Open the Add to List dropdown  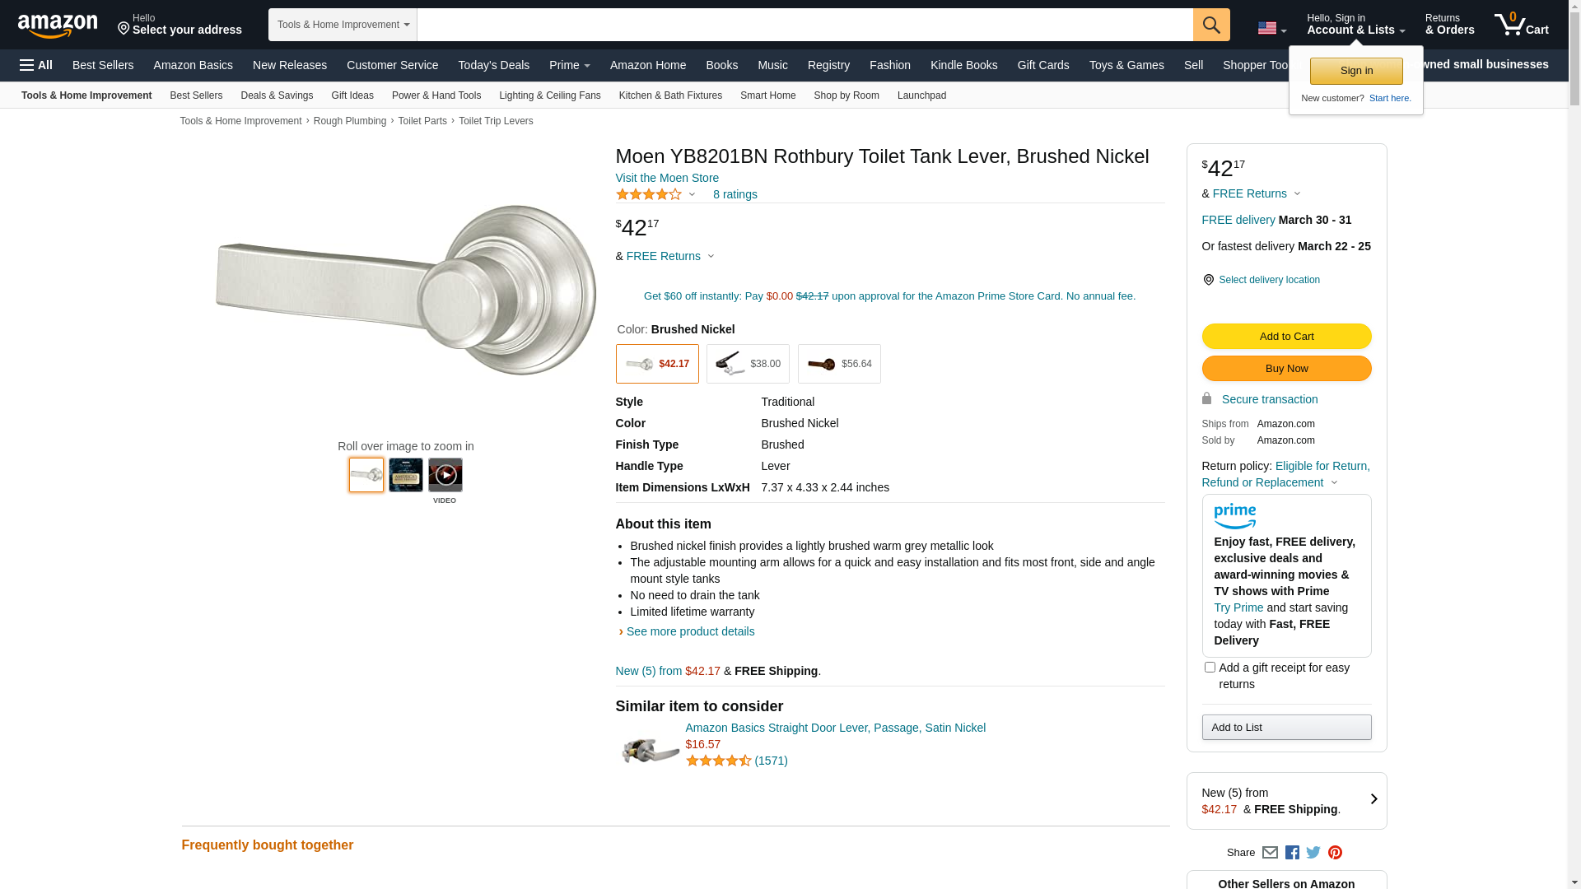[x=1286, y=727]
